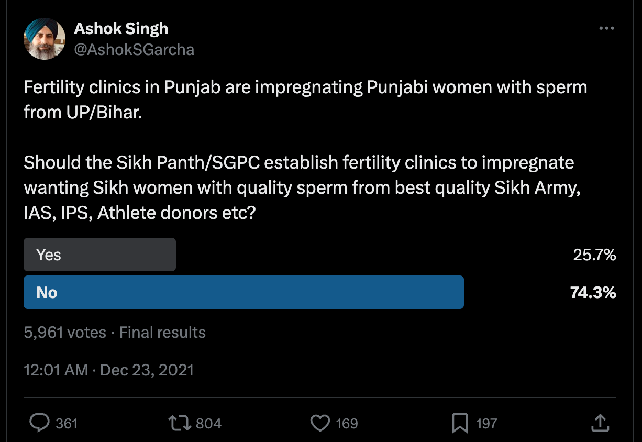Click the 197 bookmarks count
This screenshot has height=442, width=642.
click(486, 423)
